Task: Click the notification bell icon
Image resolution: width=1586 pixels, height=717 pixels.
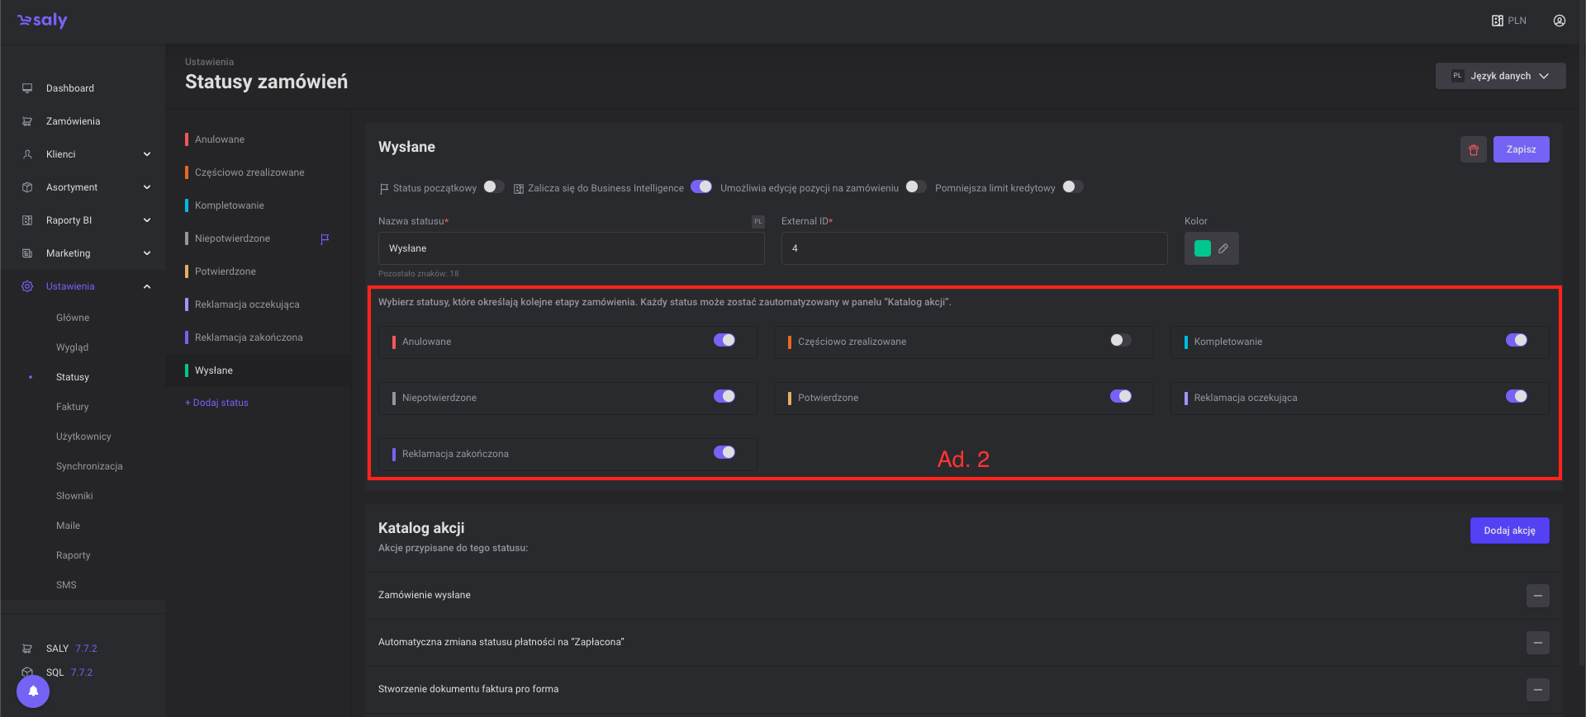Action: point(33,691)
